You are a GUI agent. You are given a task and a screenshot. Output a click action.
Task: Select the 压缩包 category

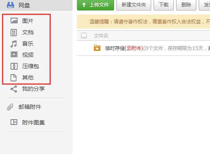coord(31,66)
